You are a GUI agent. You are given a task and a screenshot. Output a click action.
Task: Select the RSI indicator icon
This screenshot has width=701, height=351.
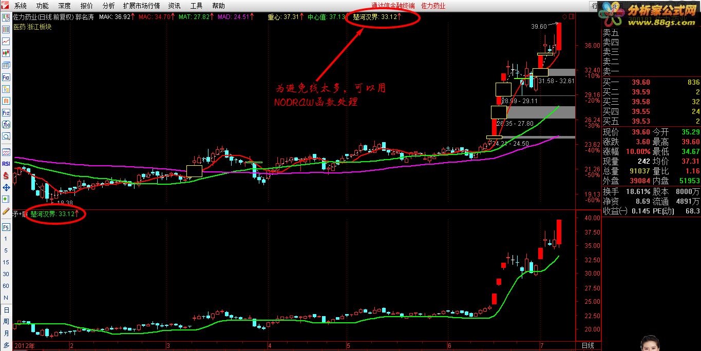pyautogui.click(x=6, y=164)
